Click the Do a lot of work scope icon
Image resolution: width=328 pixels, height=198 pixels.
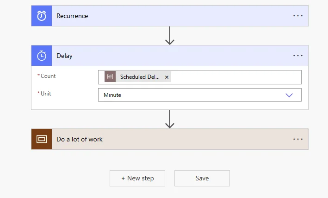[x=42, y=139]
